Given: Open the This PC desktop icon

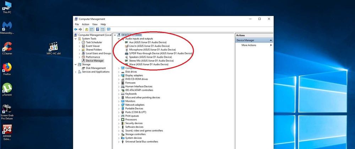Looking at the screenshot, I should point(7,7).
